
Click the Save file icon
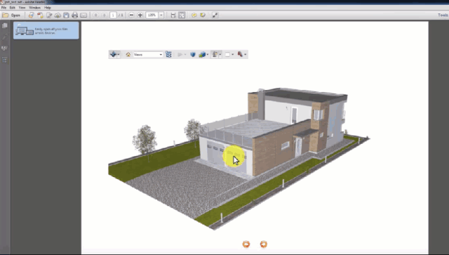click(66, 15)
